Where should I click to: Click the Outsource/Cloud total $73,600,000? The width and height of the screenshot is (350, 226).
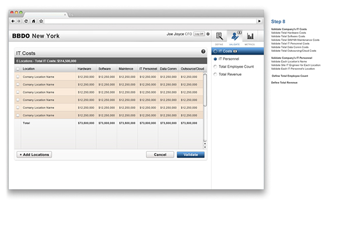click(x=189, y=123)
